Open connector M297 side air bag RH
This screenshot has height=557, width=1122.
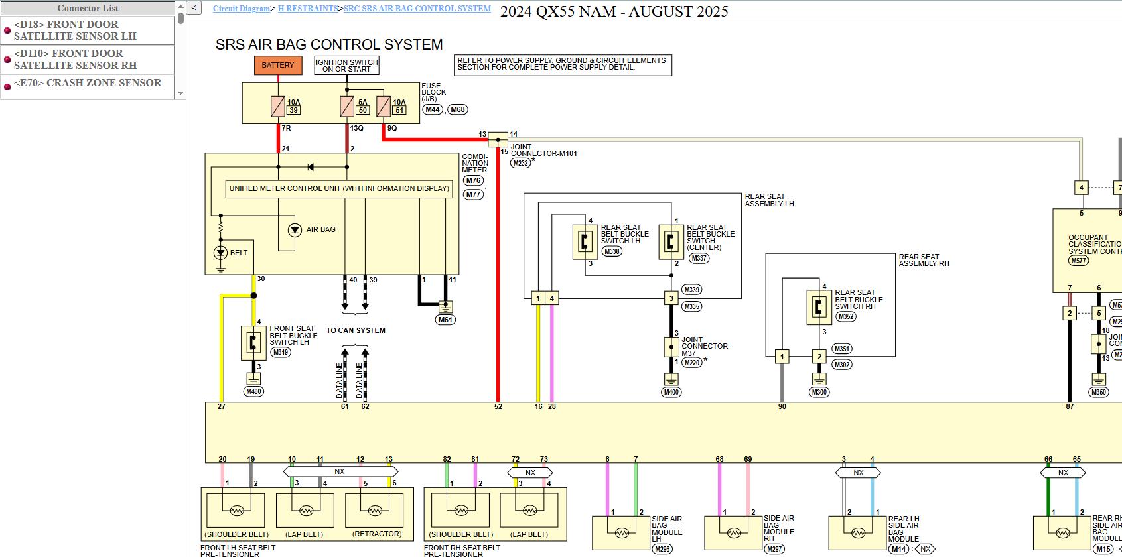[x=774, y=549]
